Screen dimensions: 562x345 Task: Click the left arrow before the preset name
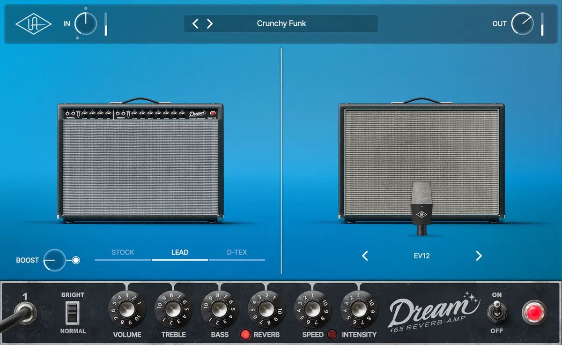click(x=196, y=23)
